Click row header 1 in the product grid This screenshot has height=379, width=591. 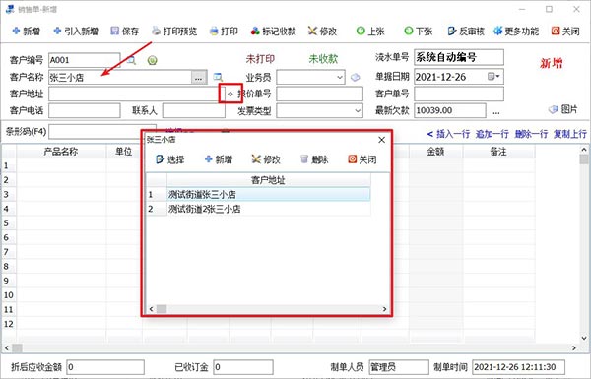[8, 165]
